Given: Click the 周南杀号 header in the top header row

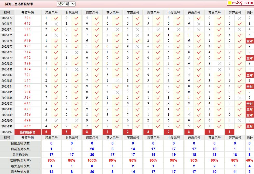Looking at the screenshot, I should (x=92, y=13).
